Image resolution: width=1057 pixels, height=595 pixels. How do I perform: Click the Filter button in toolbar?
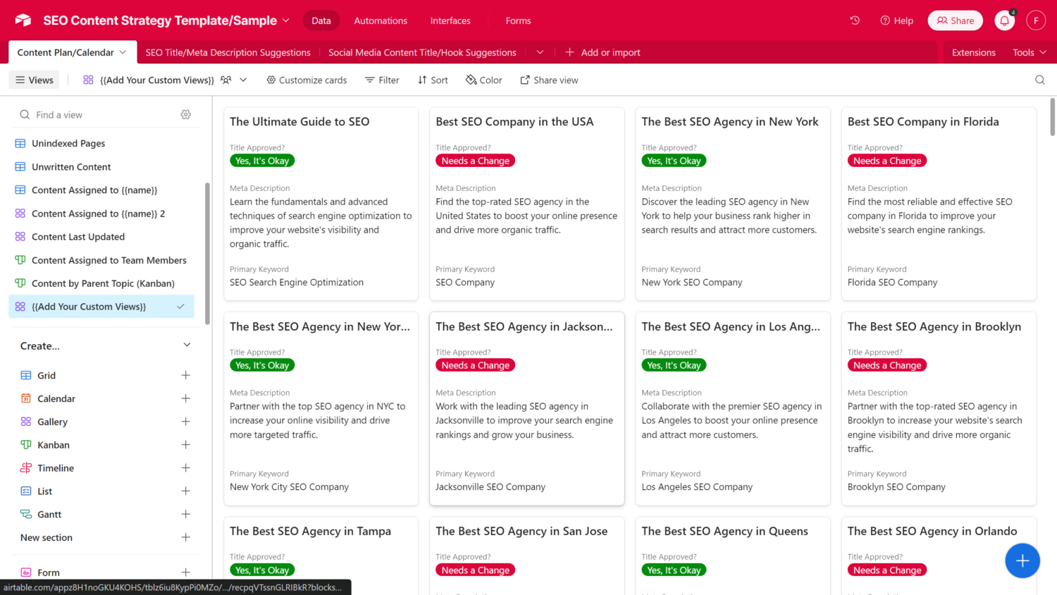[382, 80]
